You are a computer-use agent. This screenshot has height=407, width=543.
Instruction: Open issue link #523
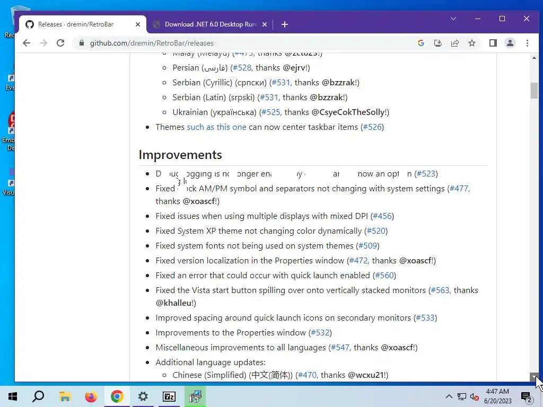[x=426, y=174]
